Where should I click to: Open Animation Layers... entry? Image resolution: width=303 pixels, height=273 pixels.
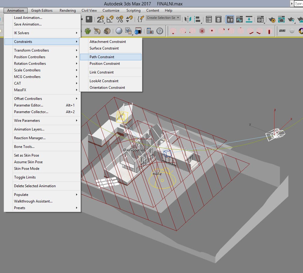pyautogui.click(x=42, y=129)
